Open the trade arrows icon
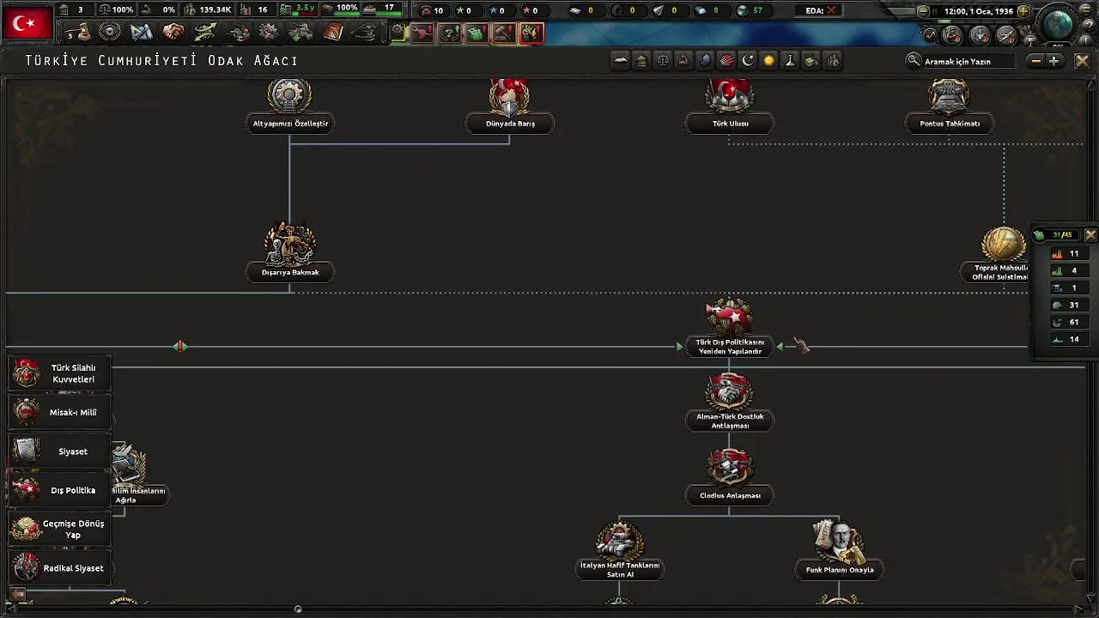The width and height of the screenshot is (1099, 618). 205,33
